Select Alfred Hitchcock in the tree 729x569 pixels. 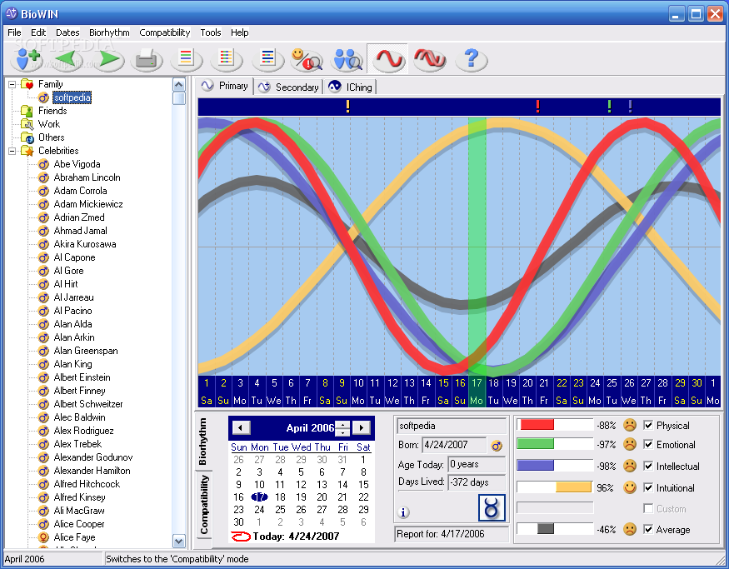pos(87,484)
